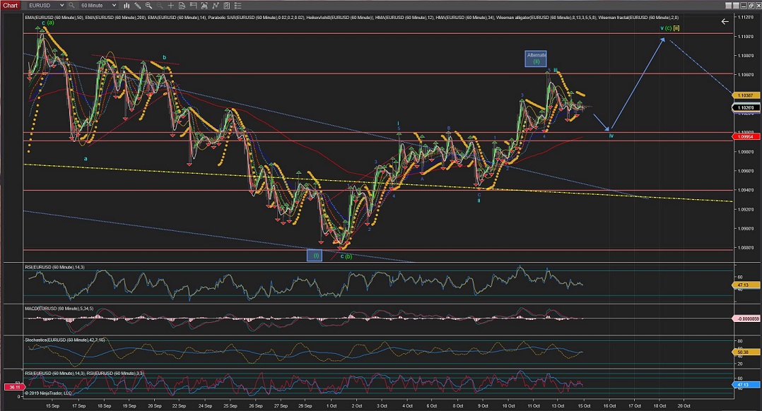This screenshot has height=411, width=762.
Task: Click the 1.11200 price axis label
Action: tap(746, 17)
